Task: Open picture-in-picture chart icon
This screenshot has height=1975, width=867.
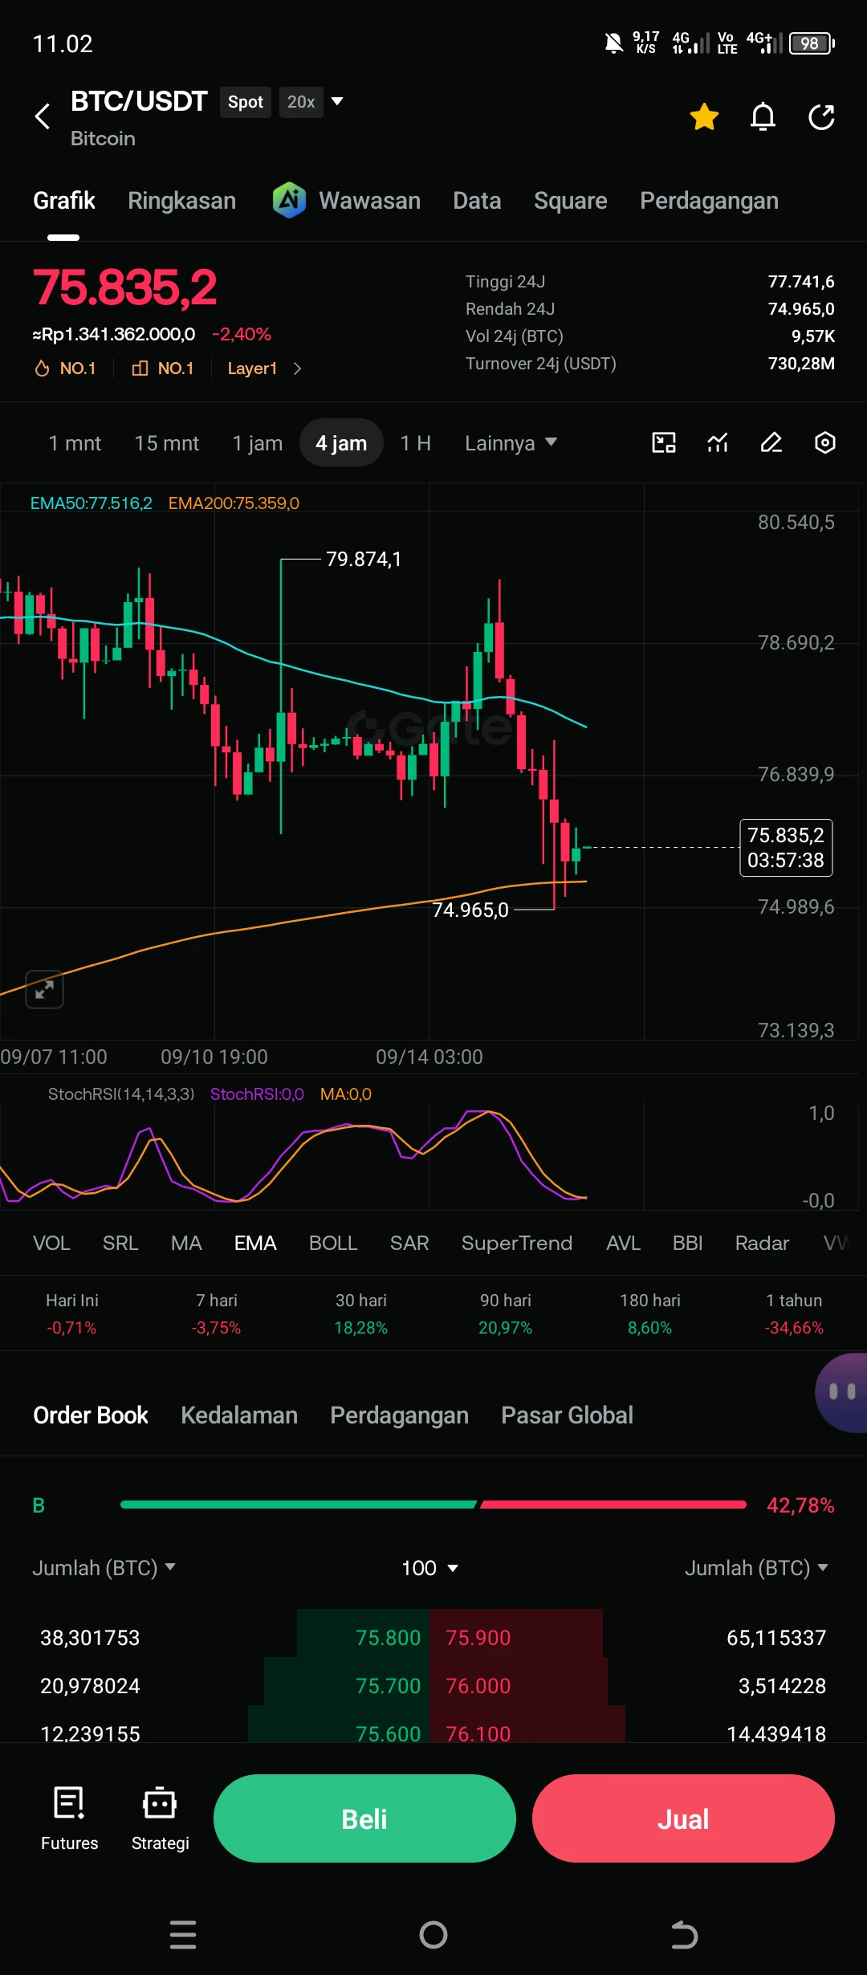Action: pos(664,442)
